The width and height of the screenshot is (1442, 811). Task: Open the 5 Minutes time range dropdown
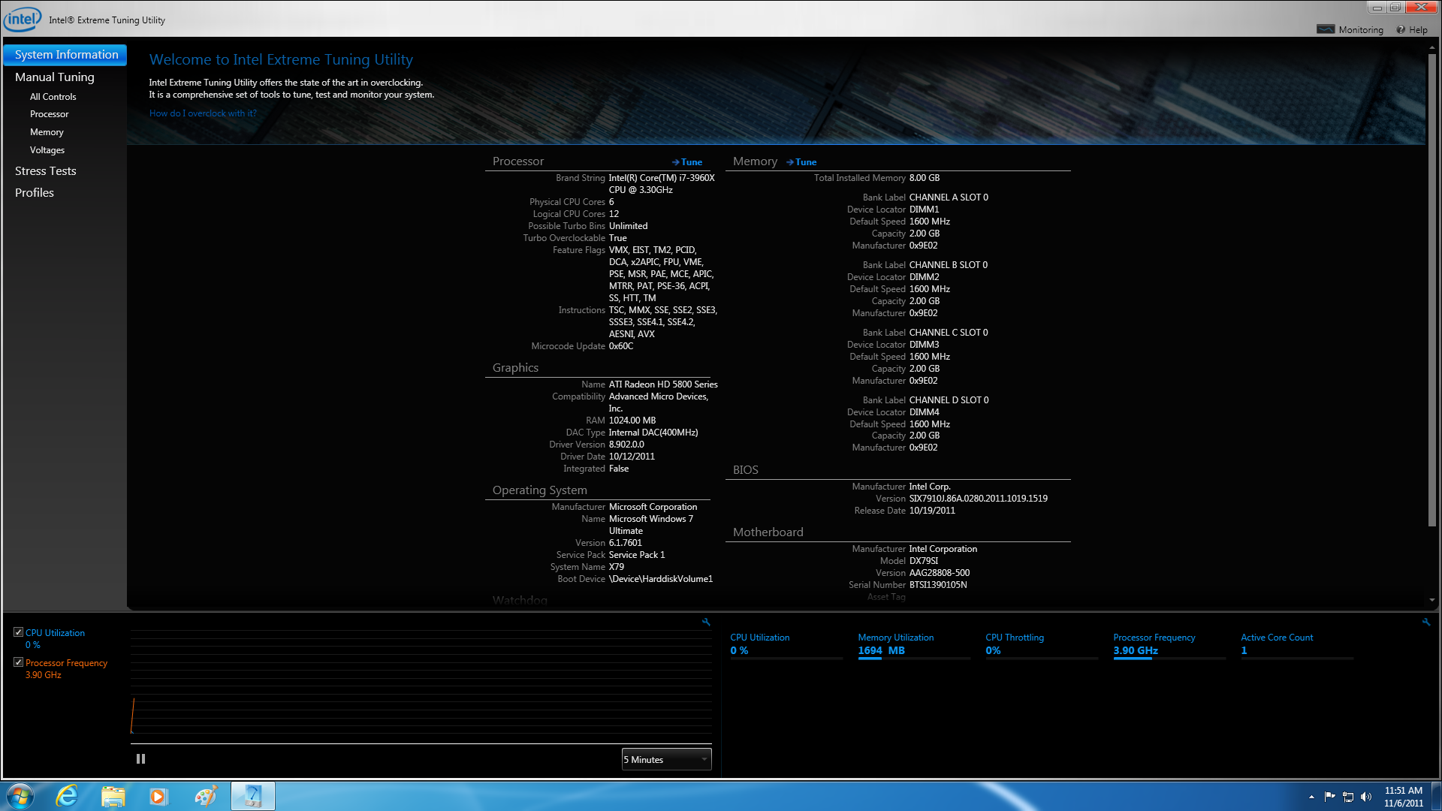point(666,759)
